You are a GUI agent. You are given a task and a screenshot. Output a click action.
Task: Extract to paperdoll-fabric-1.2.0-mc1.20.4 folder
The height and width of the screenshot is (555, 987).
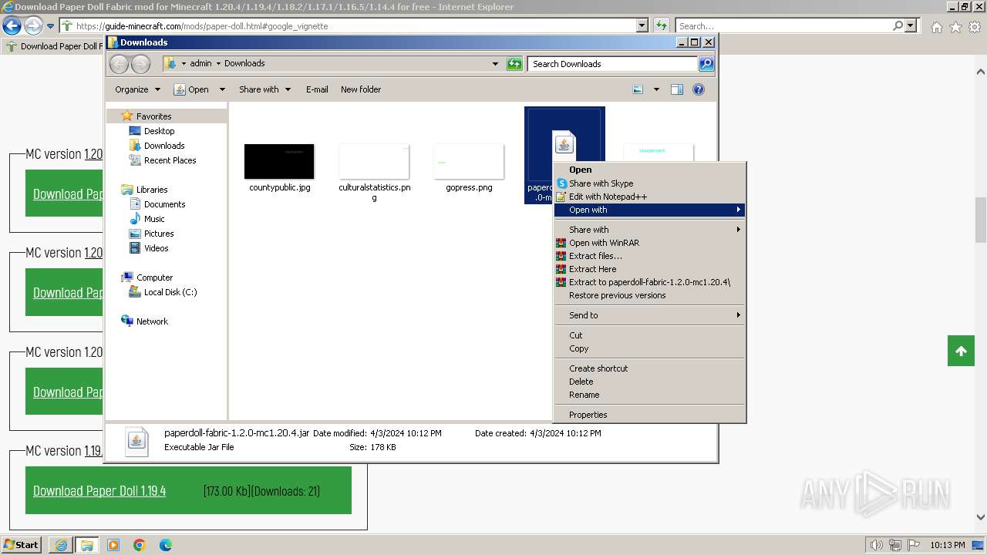pyautogui.click(x=649, y=282)
